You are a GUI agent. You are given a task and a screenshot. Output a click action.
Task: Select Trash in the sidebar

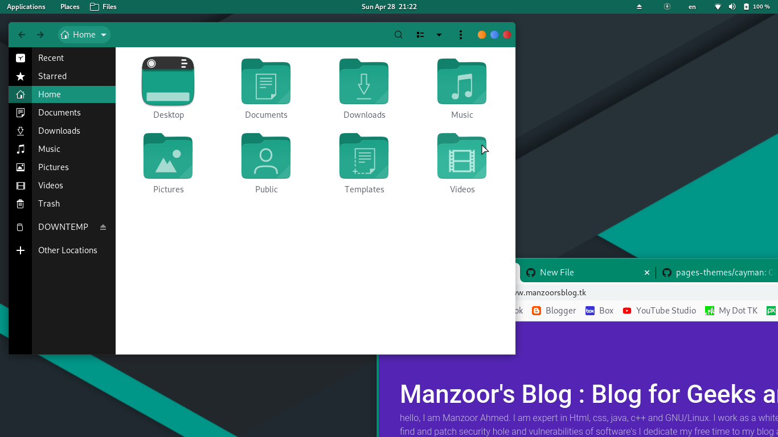pos(49,204)
